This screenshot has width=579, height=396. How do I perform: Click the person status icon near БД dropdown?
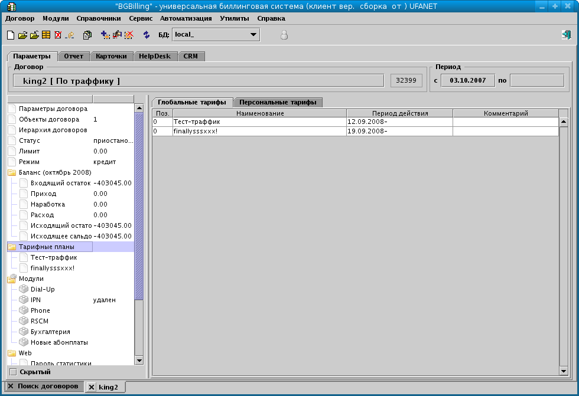click(x=284, y=34)
